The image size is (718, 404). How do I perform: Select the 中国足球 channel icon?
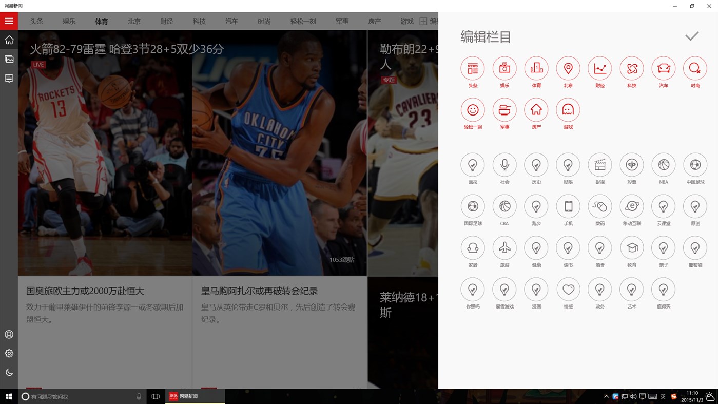point(695,165)
